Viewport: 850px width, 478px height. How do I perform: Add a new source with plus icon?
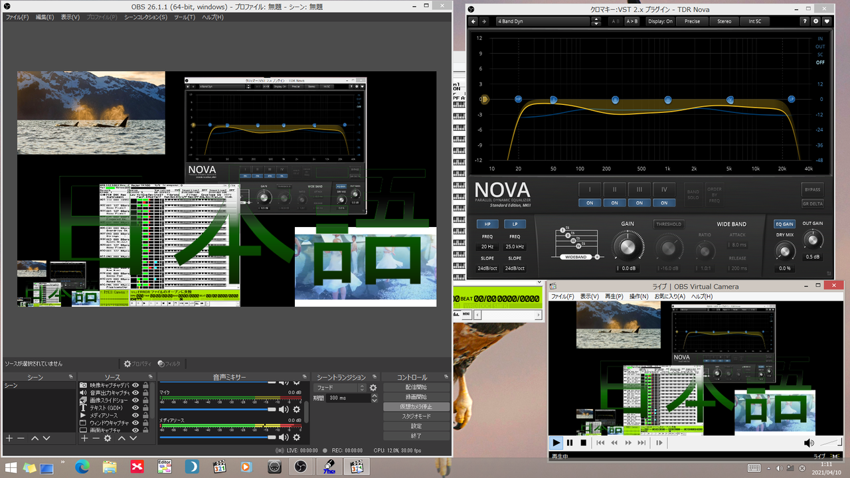(85, 438)
